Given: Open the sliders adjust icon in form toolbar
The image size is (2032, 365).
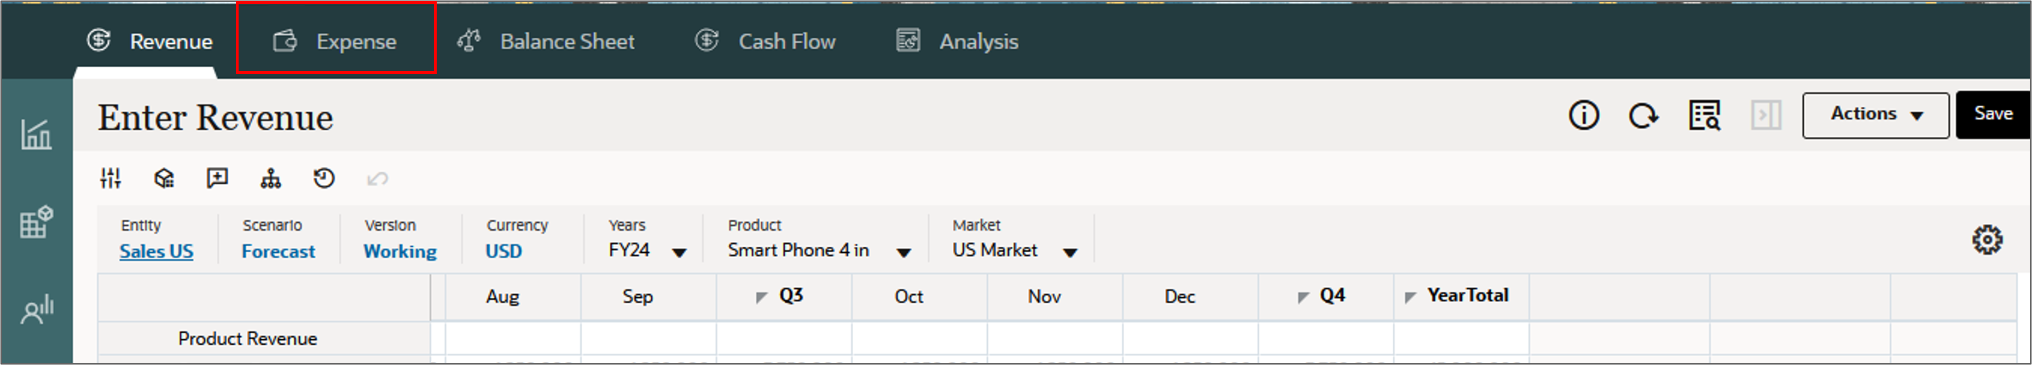Looking at the screenshot, I should 111,179.
